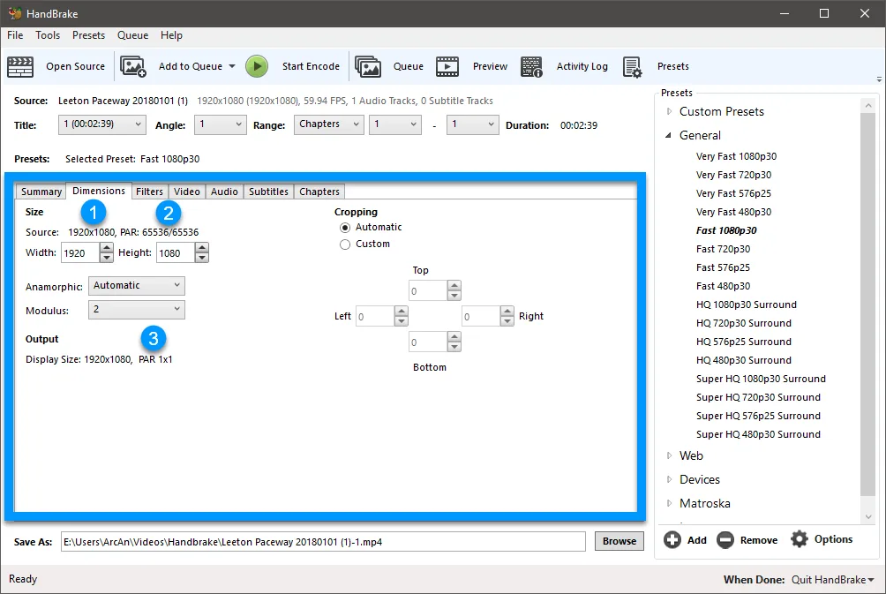Open the Tools menu
The image size is (886, 594).
click(x=48, y=35)
